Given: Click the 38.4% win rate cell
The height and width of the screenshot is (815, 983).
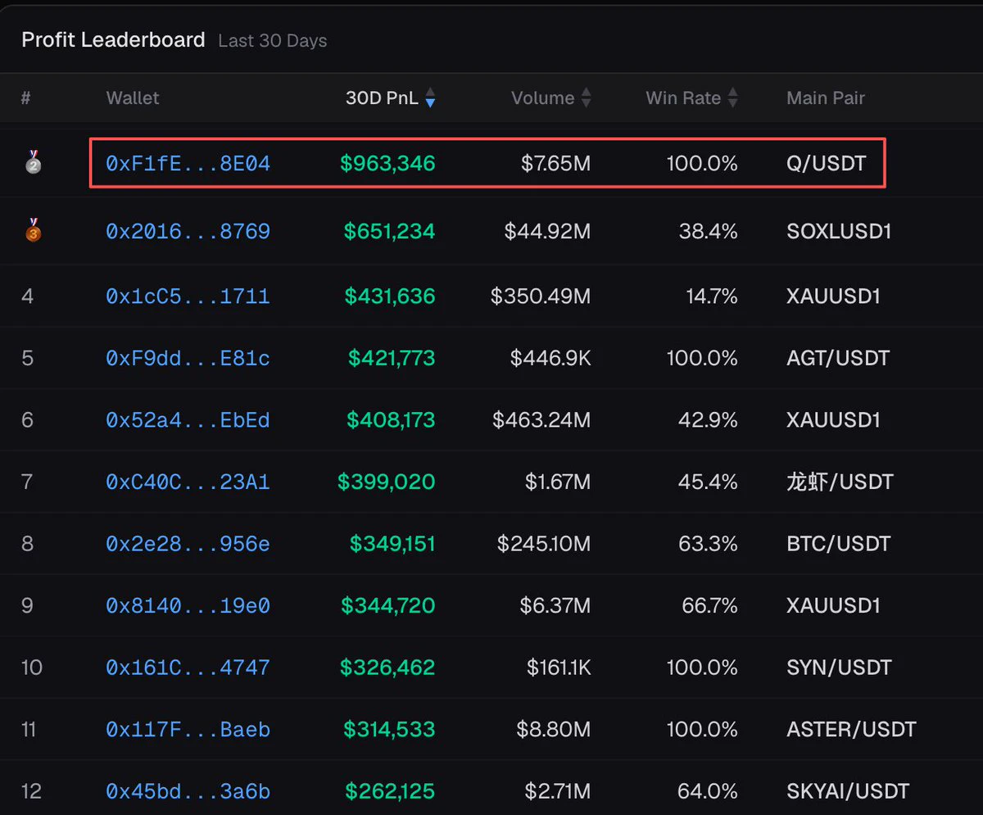Looking at the screenshot, I should (709, 232).
